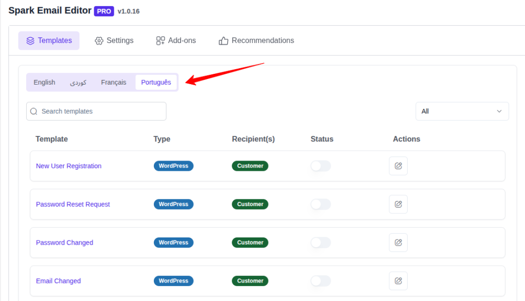The height and width of the screenshot is (301, 525).
Task: Click the search magnifier icon in the search field
Action: [33, 111]
